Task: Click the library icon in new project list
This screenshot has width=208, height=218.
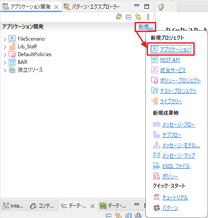Action: [154, 101]
